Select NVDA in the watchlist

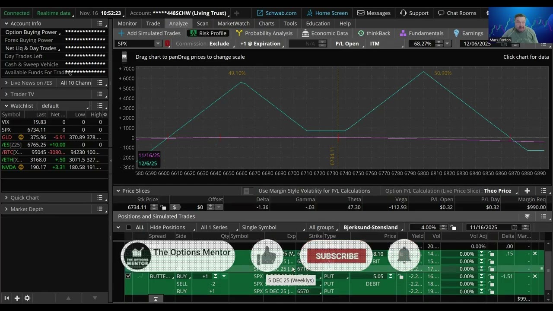(x=54, y=167)
